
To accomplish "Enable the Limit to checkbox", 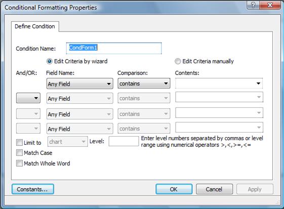I will coord(19,143).
